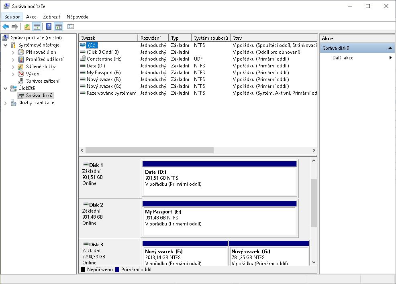The image size is (396, 284).
Task: Click the Správce zařízení icon
Action: tap(21, 81)
